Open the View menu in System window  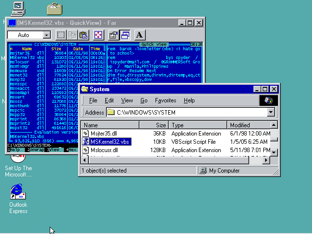click(127, 100)
